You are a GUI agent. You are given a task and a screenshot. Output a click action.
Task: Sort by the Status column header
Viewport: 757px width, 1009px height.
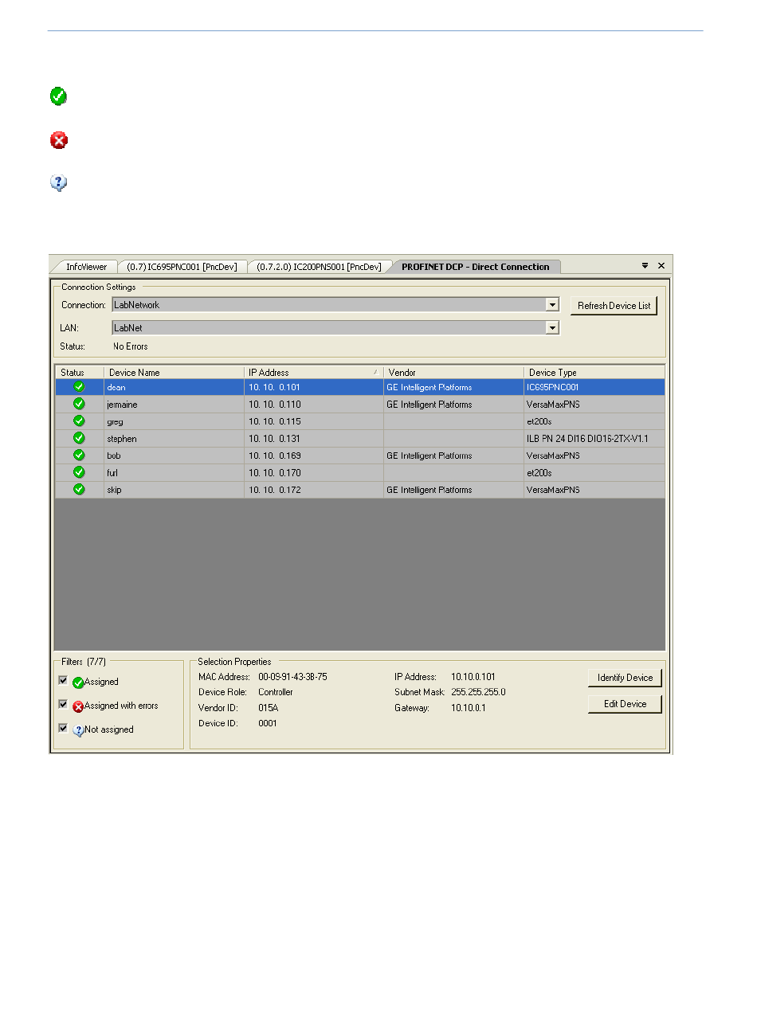tap(80, 372)
